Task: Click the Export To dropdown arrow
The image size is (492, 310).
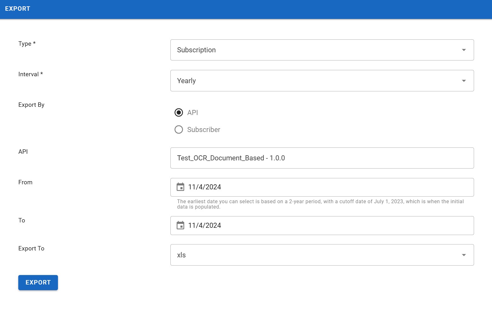Action: [x=464, y=255]
